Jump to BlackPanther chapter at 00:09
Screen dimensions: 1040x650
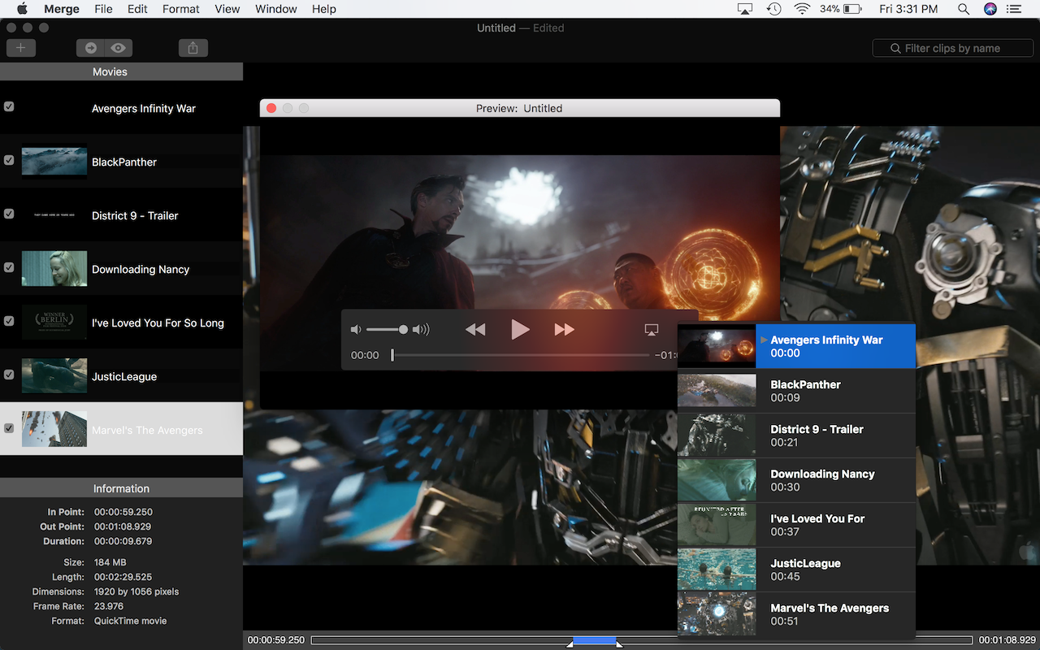pos(796,391)
